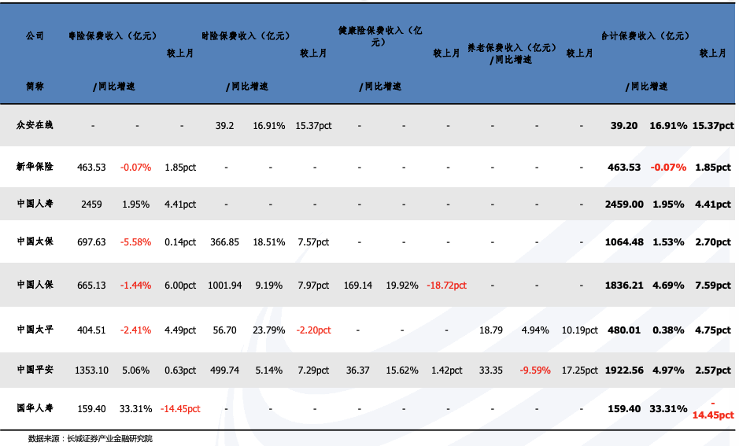Click the 合计保费收入（亿元） column header
Image resolution: width=739 pixels, height=446 pixels.
[645, 36]
